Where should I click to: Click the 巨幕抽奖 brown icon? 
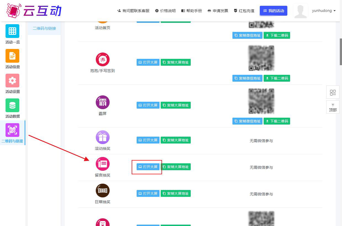click(x=103, y=191)
